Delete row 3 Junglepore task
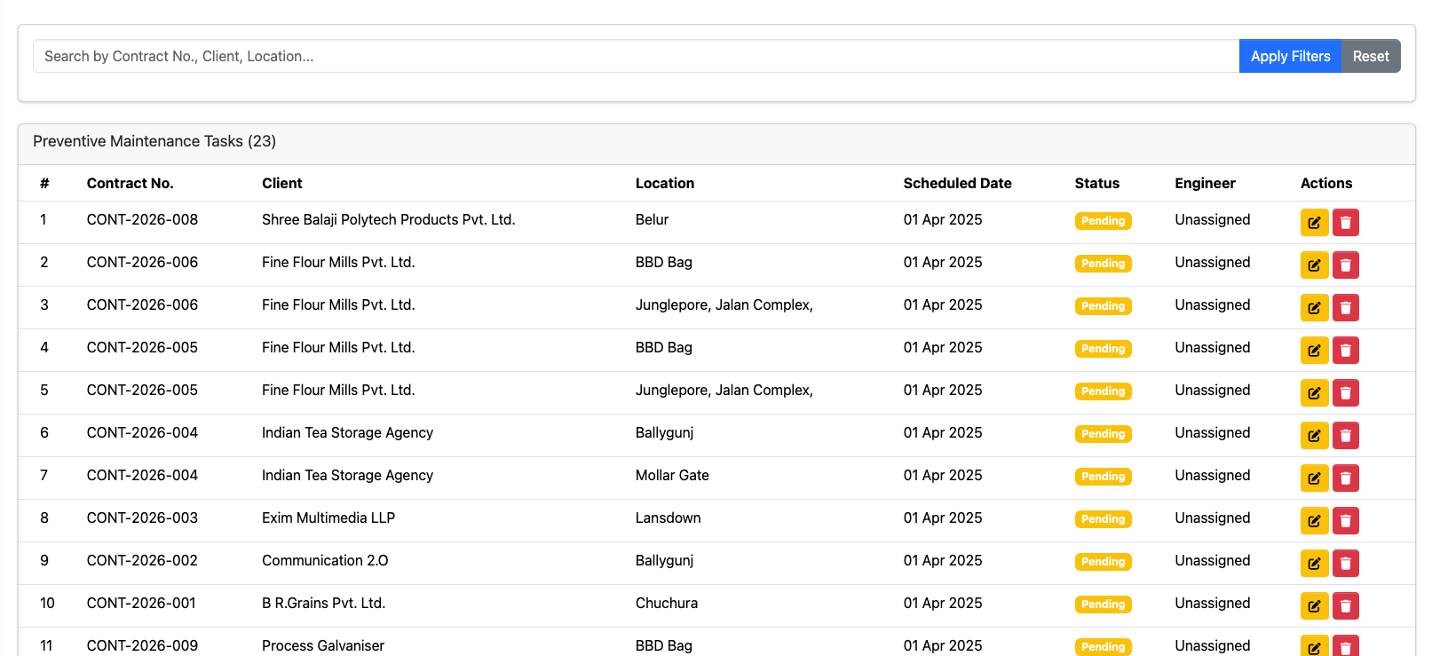 click(x=1345, y=307)
